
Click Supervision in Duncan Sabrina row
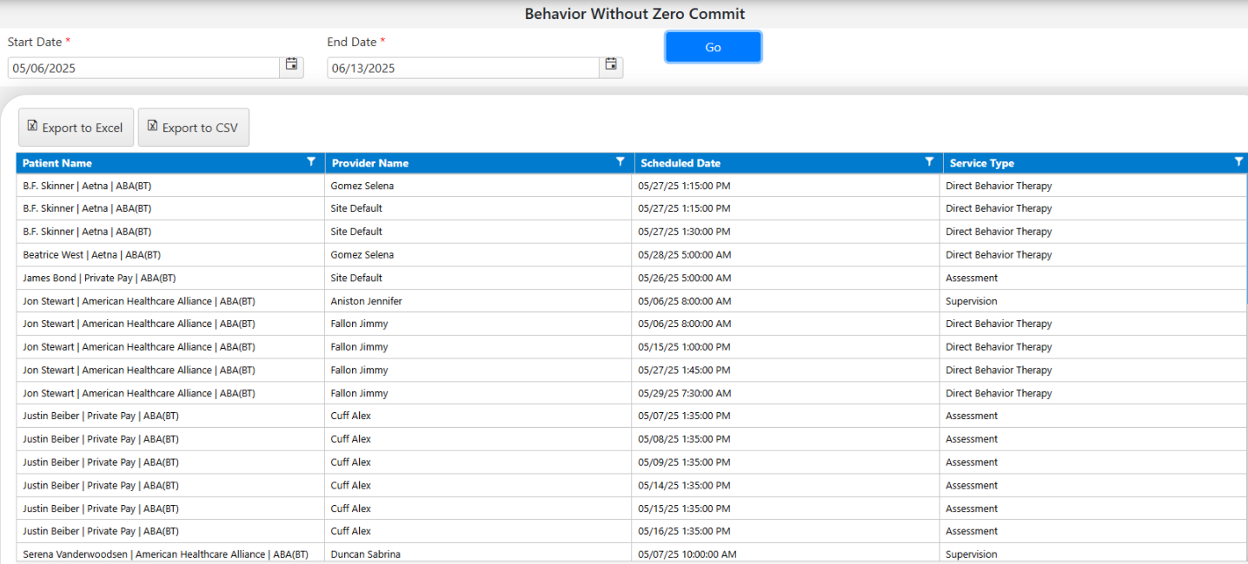tap(972, 554)
